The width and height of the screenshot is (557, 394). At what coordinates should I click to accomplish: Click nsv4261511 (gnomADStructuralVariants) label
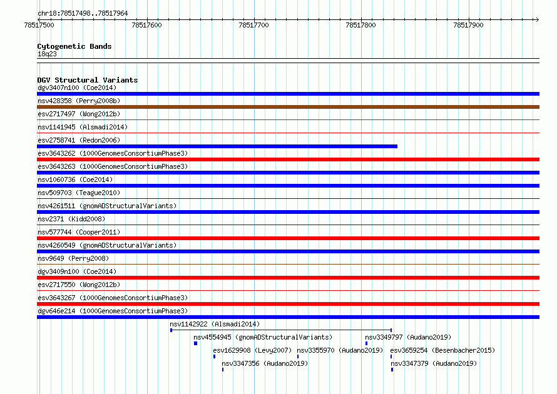point(107,206)
